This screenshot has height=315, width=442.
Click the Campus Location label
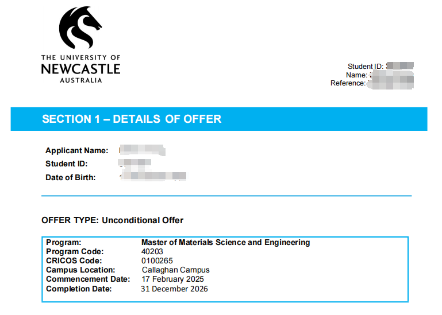click(x=80, y=270)
